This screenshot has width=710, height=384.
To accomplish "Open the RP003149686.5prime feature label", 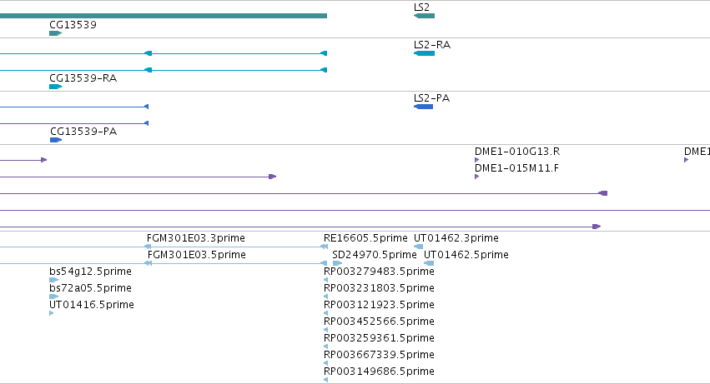I will [379, 372].
